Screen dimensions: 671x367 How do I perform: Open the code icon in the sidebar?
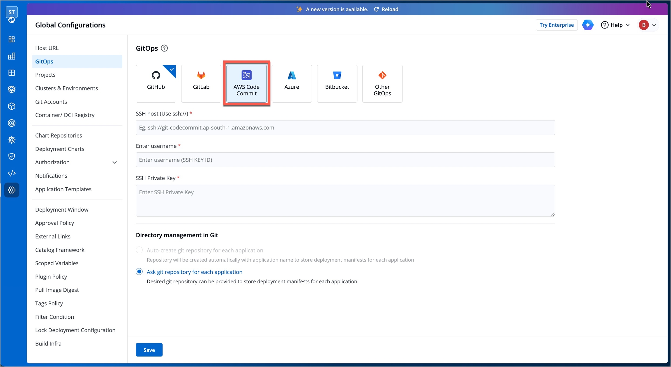tap(12, 173)
